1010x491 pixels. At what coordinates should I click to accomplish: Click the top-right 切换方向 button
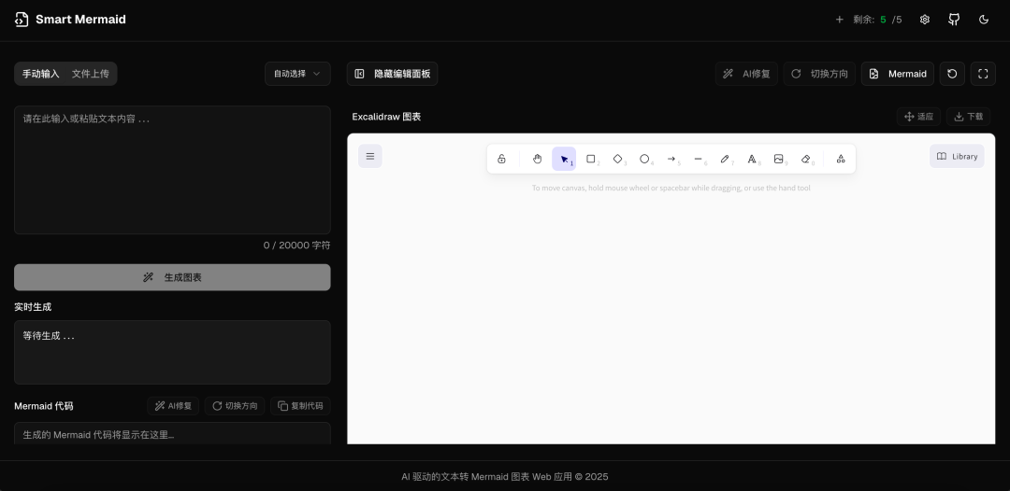pos(819,74)
